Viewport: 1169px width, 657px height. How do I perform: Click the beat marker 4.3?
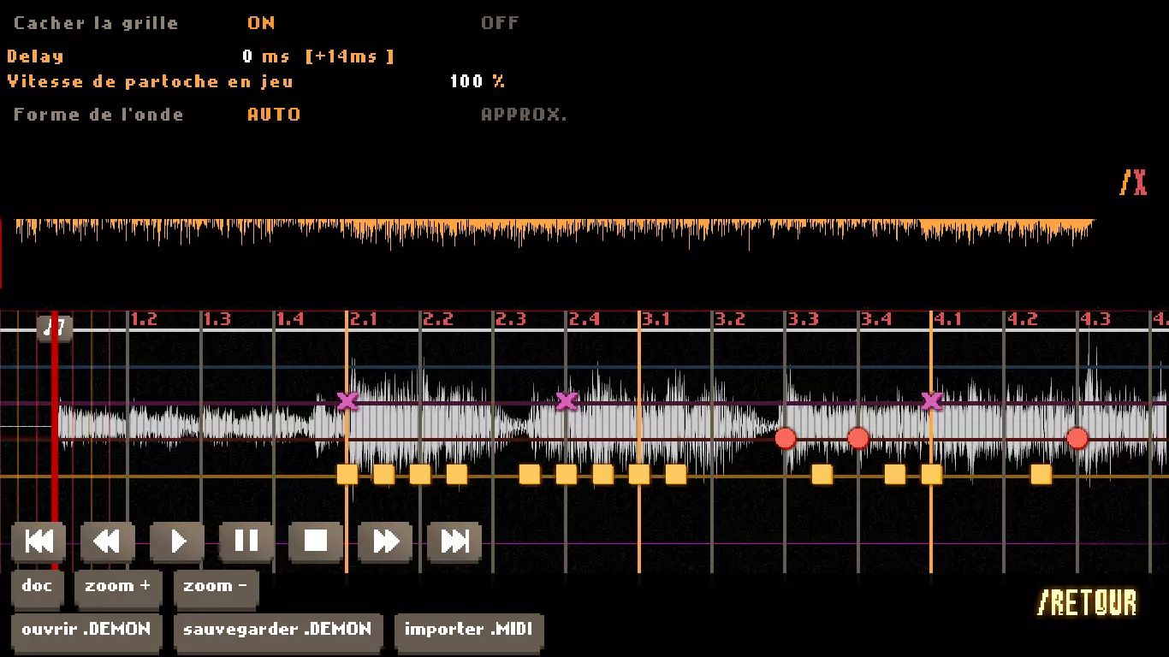pyautogui.click(x=1095, y=320)
